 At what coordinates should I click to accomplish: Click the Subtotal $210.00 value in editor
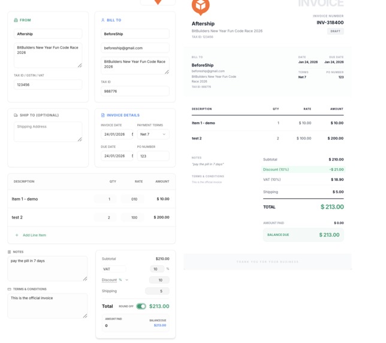[x=162, y=259]
